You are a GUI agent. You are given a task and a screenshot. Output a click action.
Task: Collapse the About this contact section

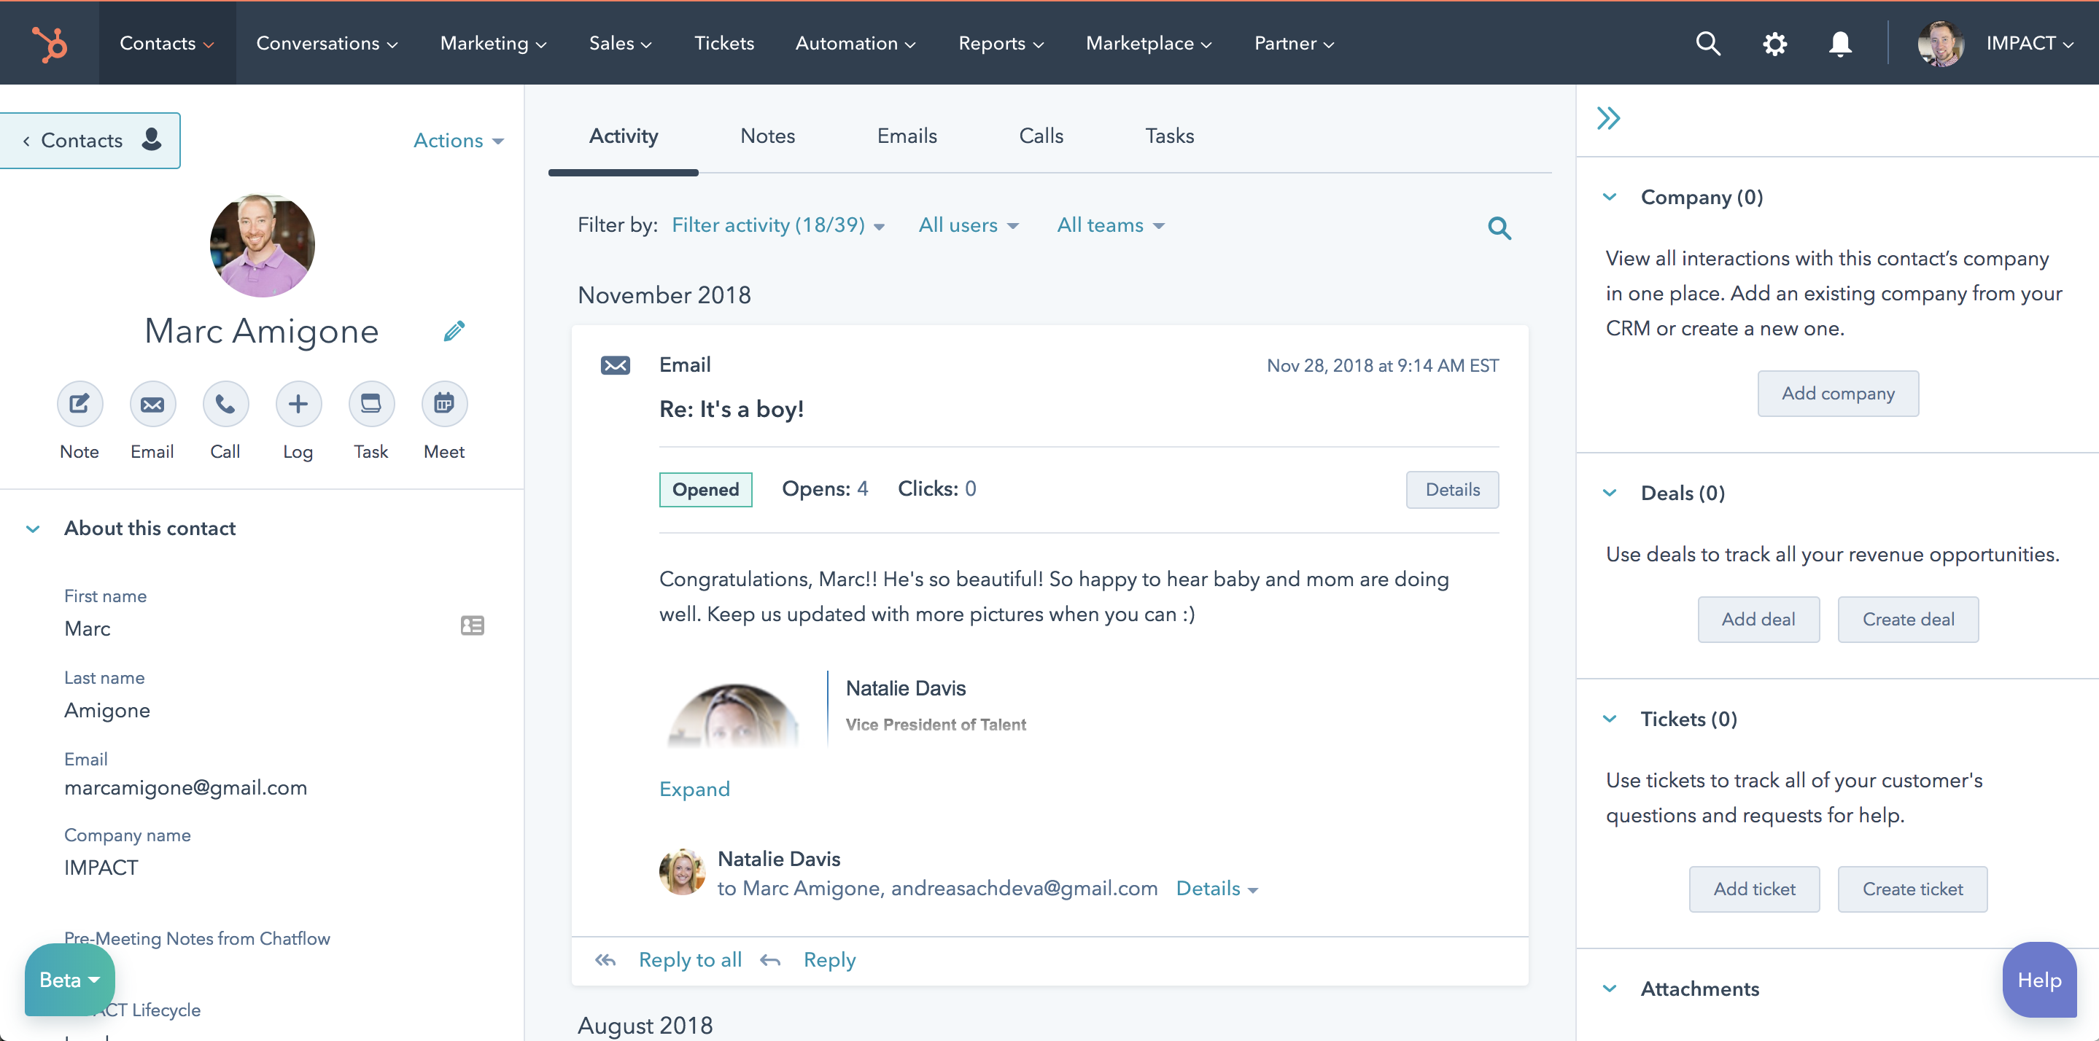(x=33, y=528)
